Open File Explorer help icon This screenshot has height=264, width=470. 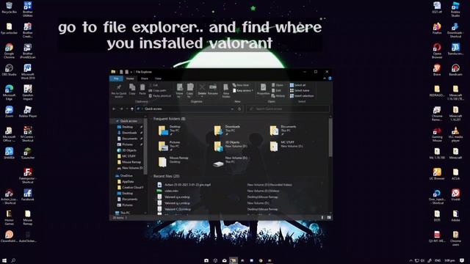330,78
